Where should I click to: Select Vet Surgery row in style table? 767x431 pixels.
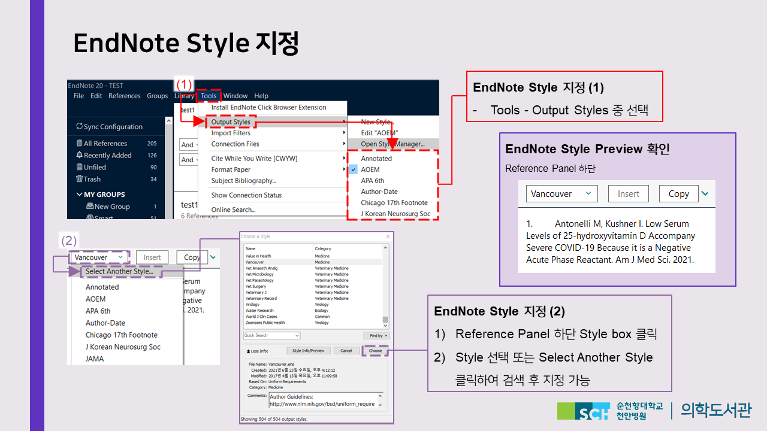(312, 286)
